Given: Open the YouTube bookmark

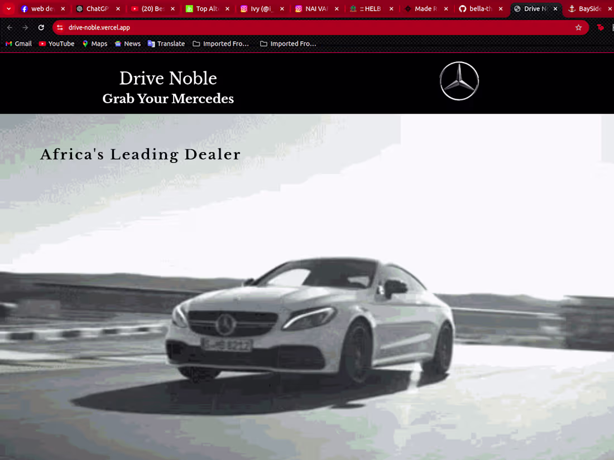Looking at the screenshot, I should (x=56, y=43).
